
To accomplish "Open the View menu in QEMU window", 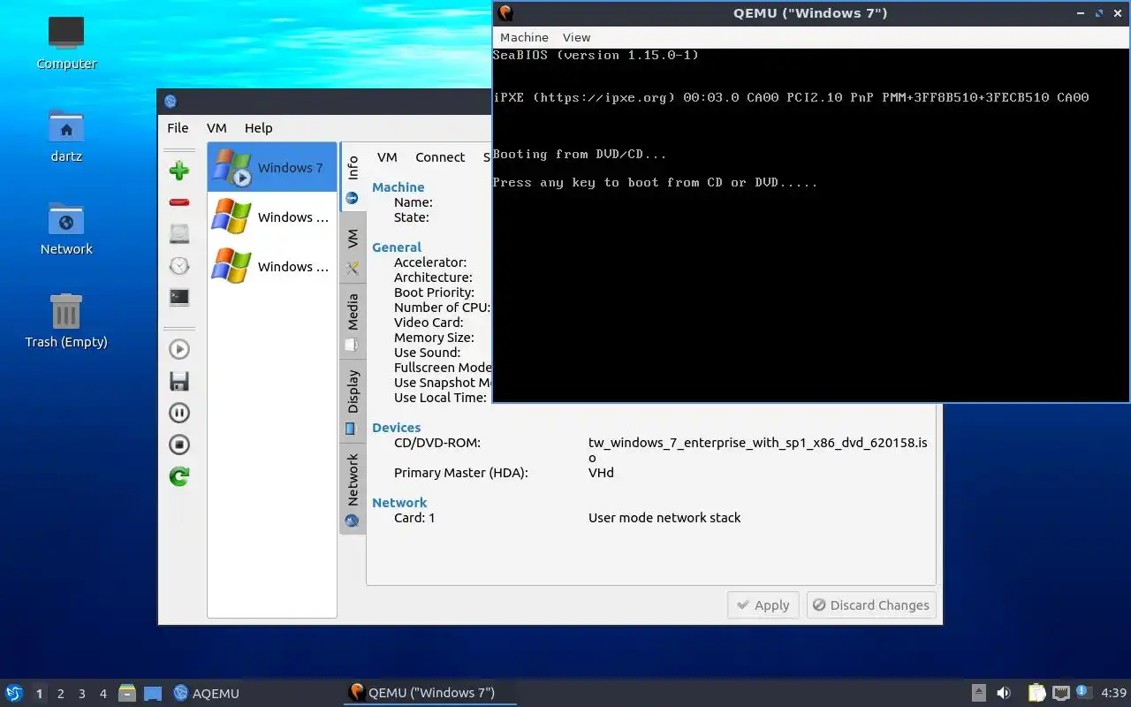I will [x=576, y=37].
